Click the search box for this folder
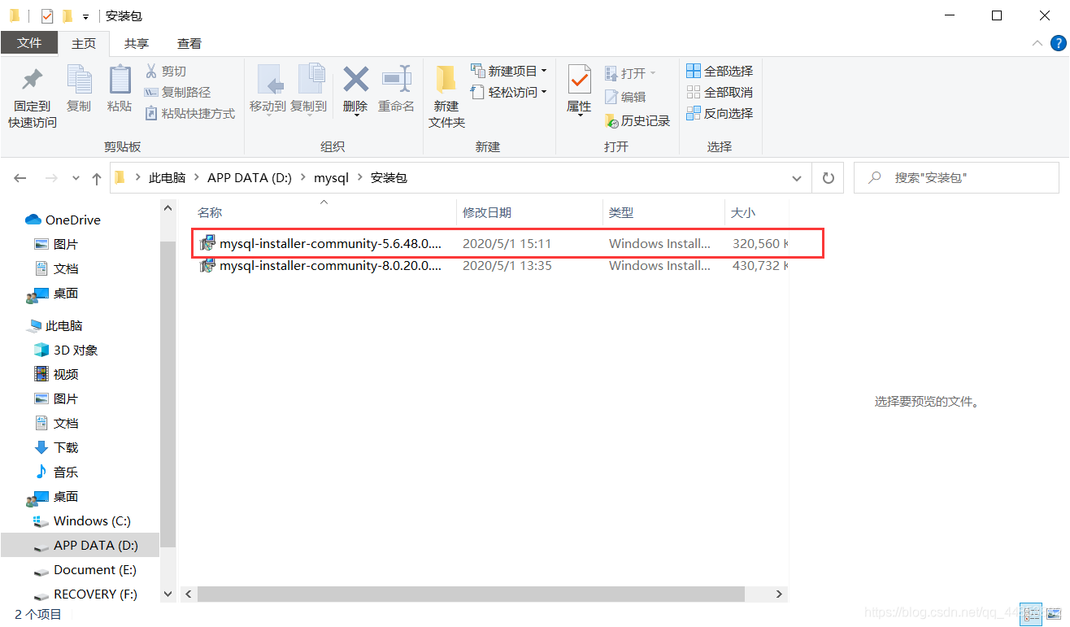The image size is (1070, 627). 956,178
